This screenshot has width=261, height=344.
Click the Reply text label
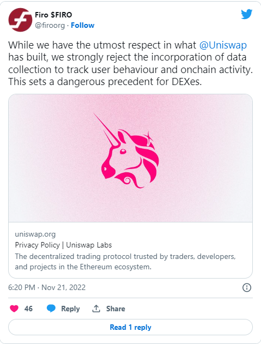click(71, 309)
